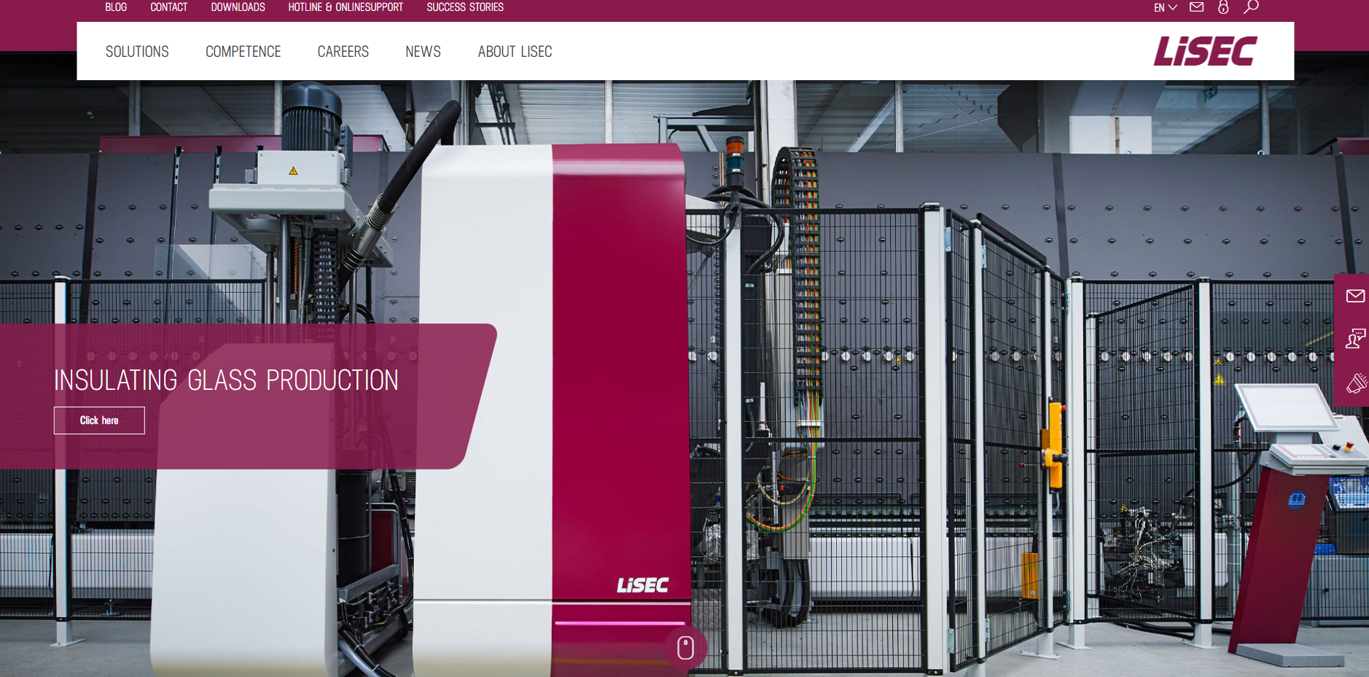Open the Contact link in top bar
The height and width of the screenshot is (677, 1369).
tap(168, 7)
